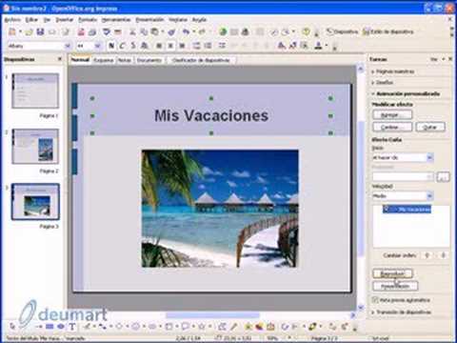Click the beach photo on the slide
The width and height of the screenshot is (457, 343).
pos(220,209)
